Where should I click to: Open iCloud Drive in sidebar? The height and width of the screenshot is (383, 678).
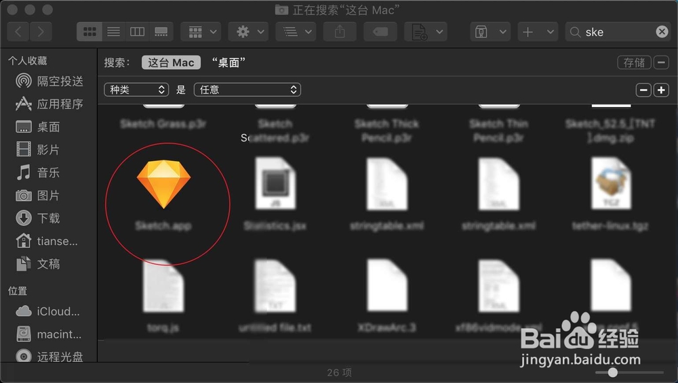(47, 311)
